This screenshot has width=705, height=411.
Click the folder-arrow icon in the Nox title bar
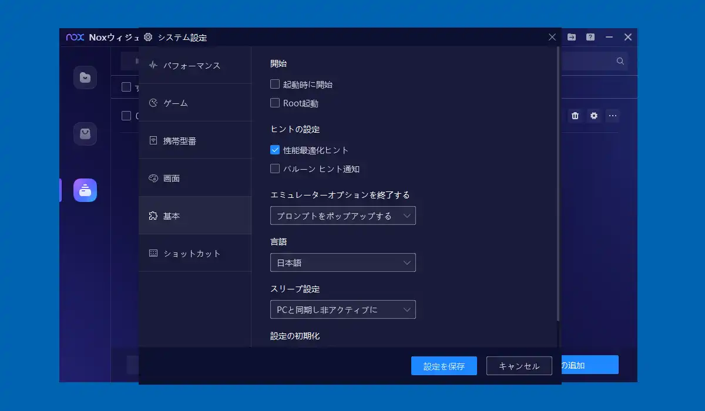point(572,37)
